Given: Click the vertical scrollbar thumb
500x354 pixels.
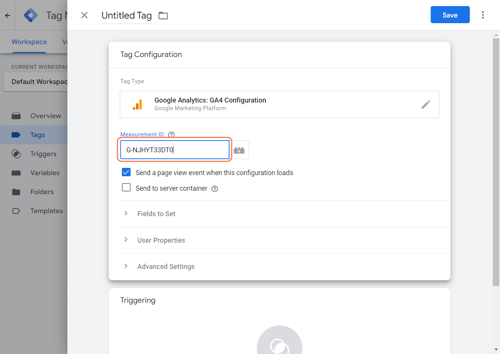Looking at the screenshot, I should point(496,162).
